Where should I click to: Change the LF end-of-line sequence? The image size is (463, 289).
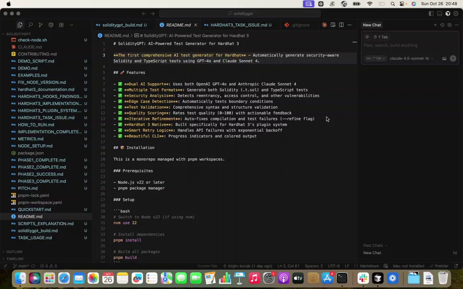(x=347, y=266)
